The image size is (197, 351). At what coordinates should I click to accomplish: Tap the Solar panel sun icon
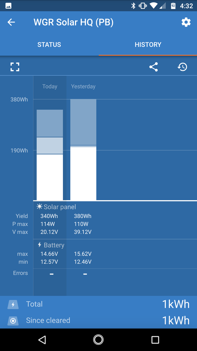pos(40,207)
